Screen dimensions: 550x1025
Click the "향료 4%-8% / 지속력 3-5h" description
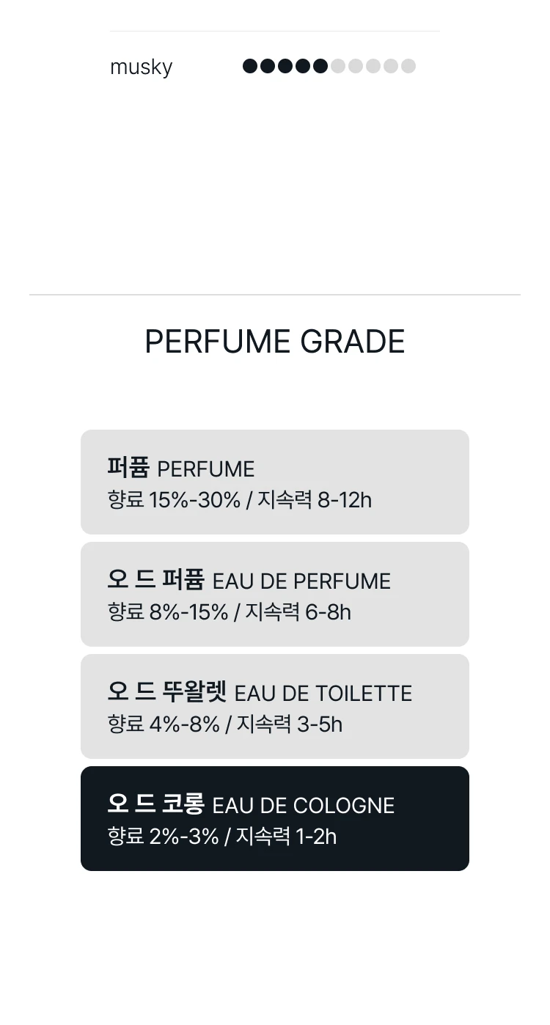coord(225,724)
